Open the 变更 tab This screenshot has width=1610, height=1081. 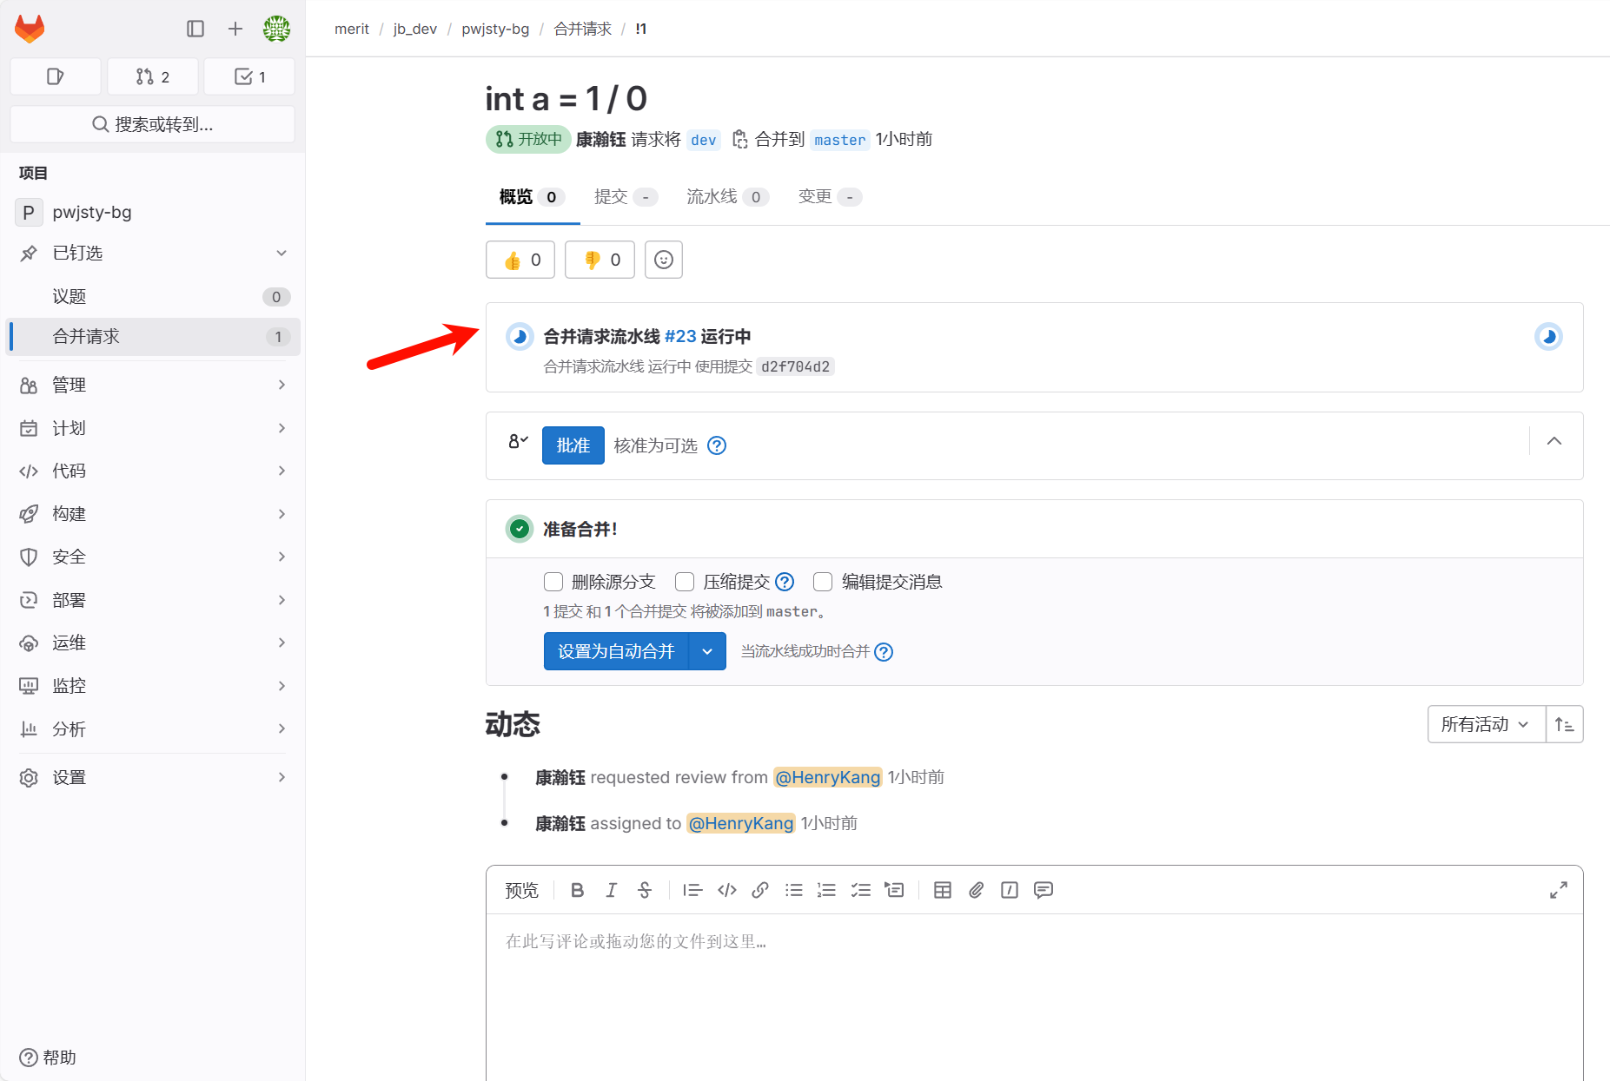click(815, 197)
